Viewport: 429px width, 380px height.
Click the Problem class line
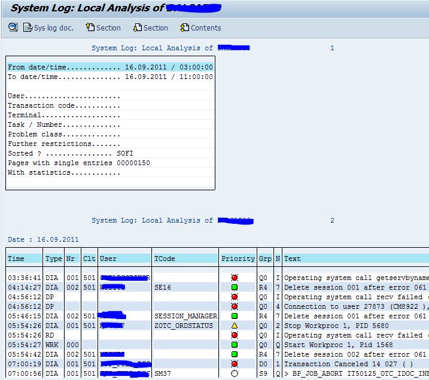coord(110,134)
